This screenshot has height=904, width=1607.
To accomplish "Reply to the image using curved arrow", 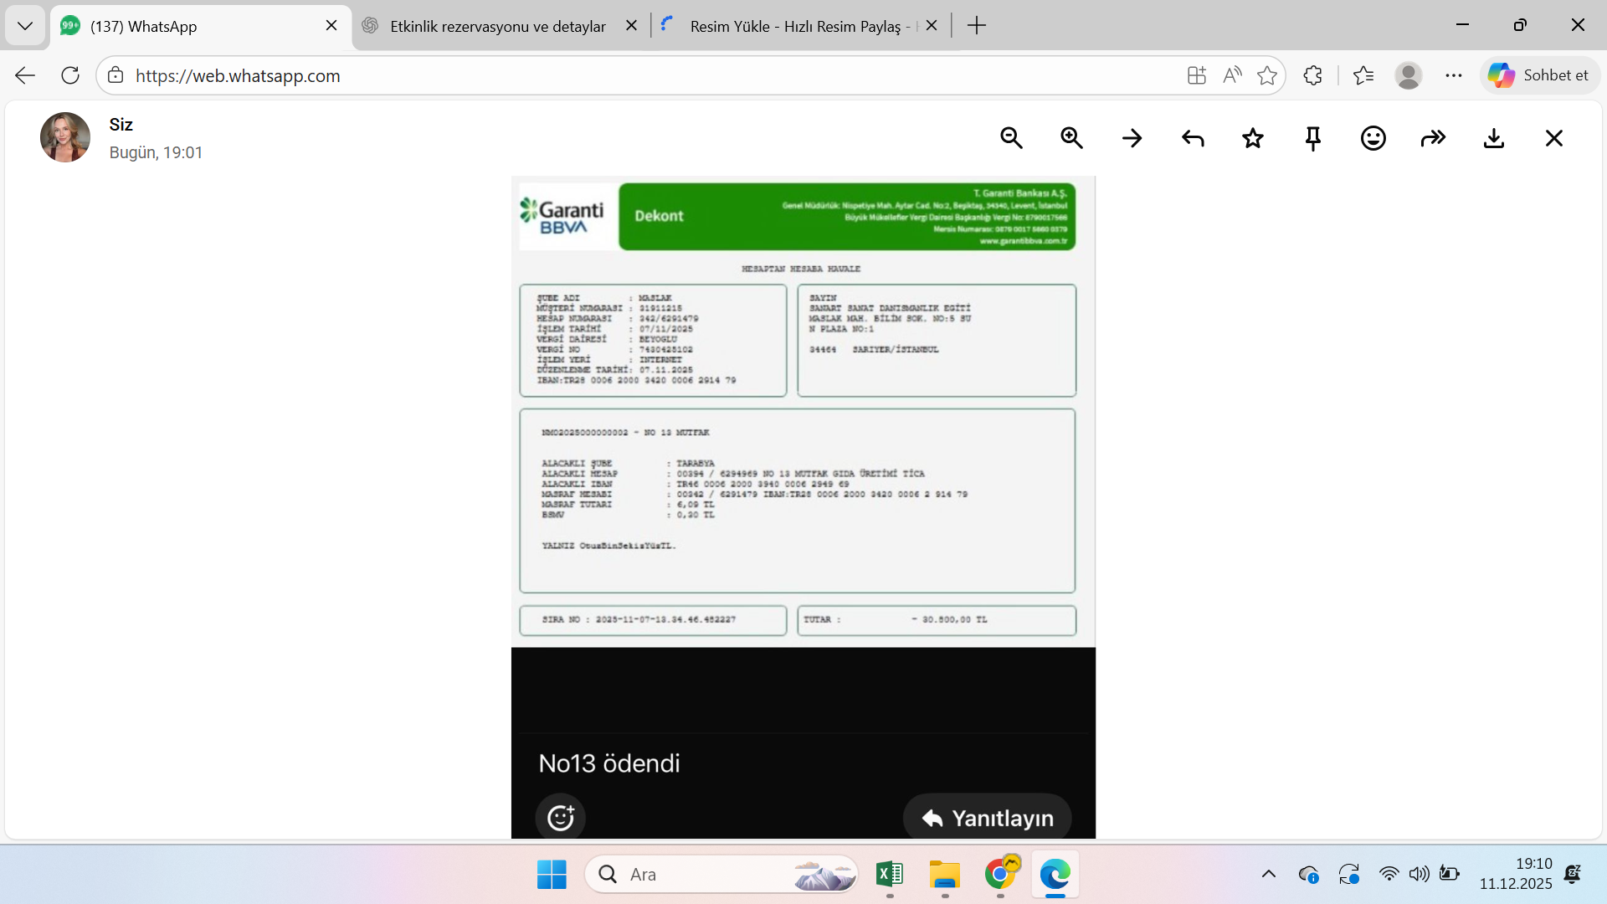I will 1193,138.
